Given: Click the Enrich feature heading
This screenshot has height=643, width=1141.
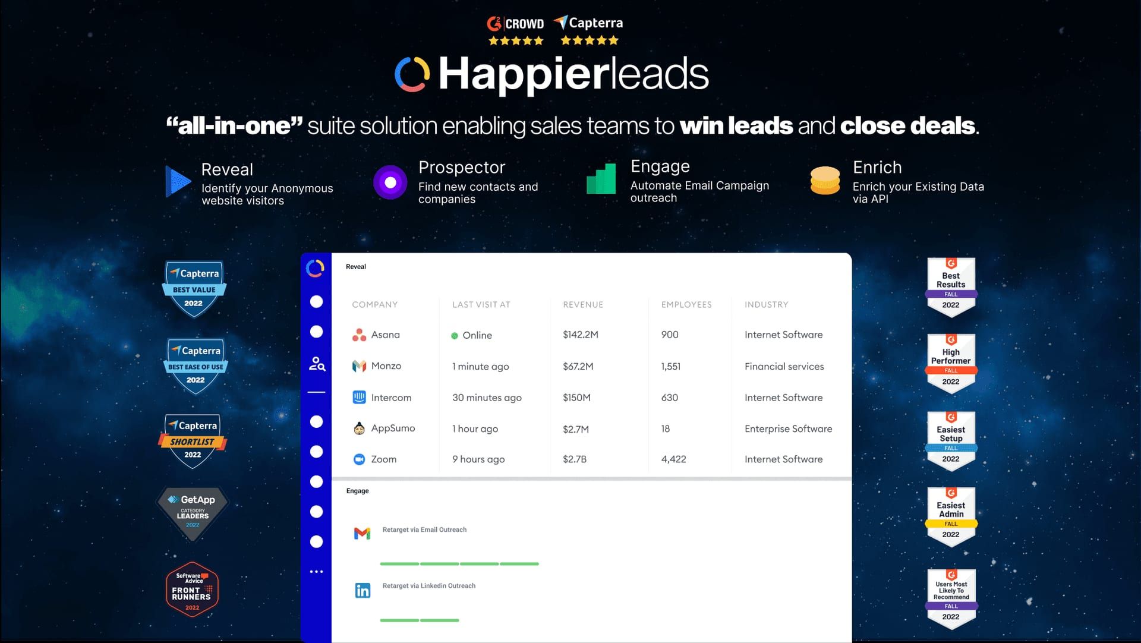Looking at the screenshot, I should coord(877,168).
